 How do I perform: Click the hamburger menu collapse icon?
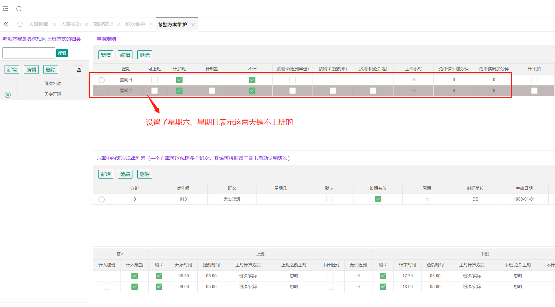click(5, 9)
